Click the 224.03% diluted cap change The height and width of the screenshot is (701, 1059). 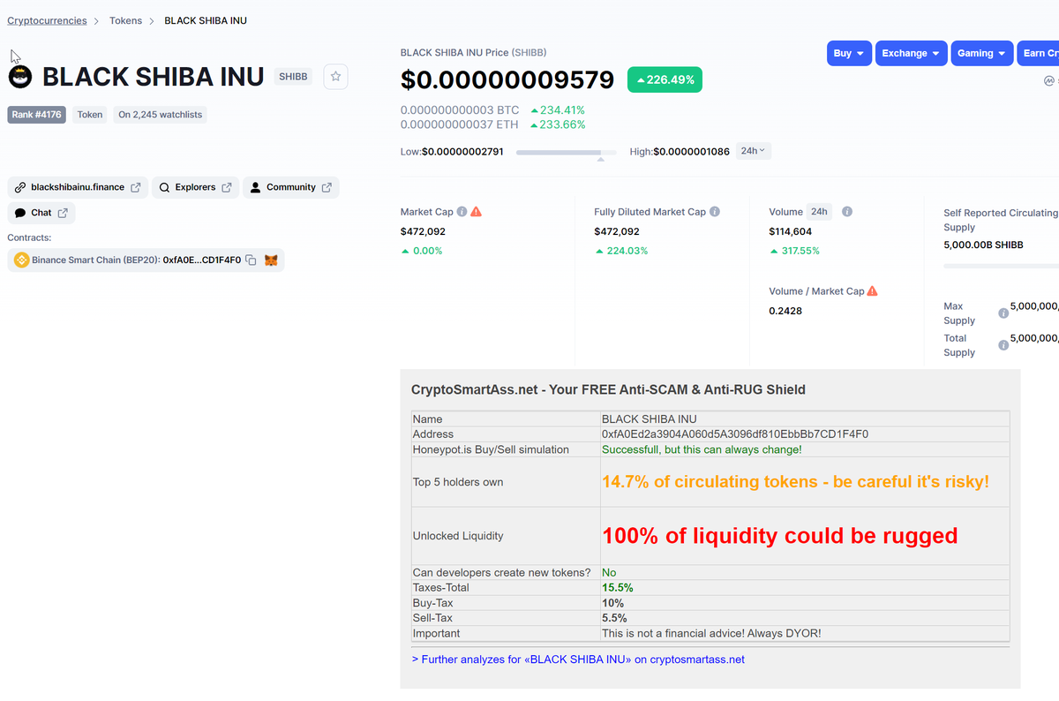(621, 251)
